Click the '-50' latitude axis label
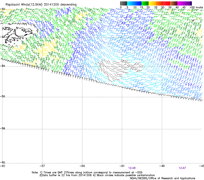This screenshot has width=204, height=180. (x=2, y=9)
